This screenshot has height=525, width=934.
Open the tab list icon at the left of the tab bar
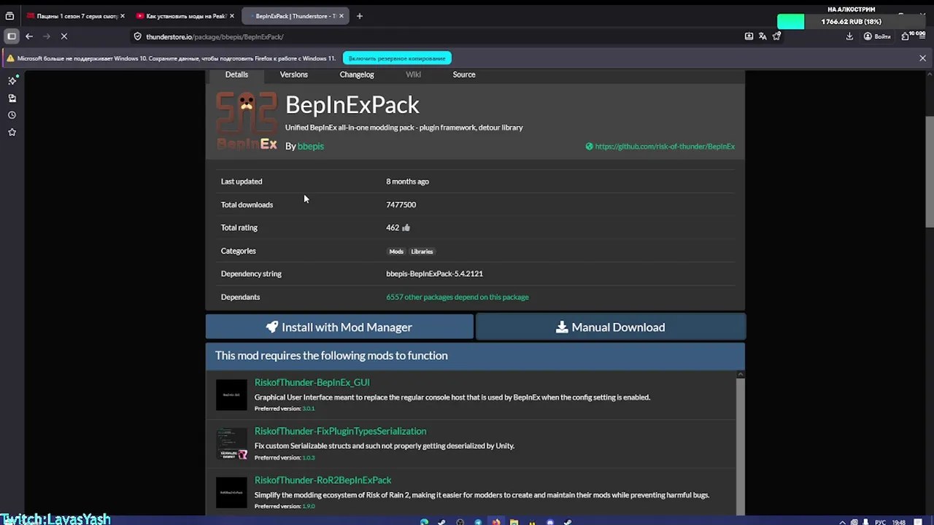9,15
